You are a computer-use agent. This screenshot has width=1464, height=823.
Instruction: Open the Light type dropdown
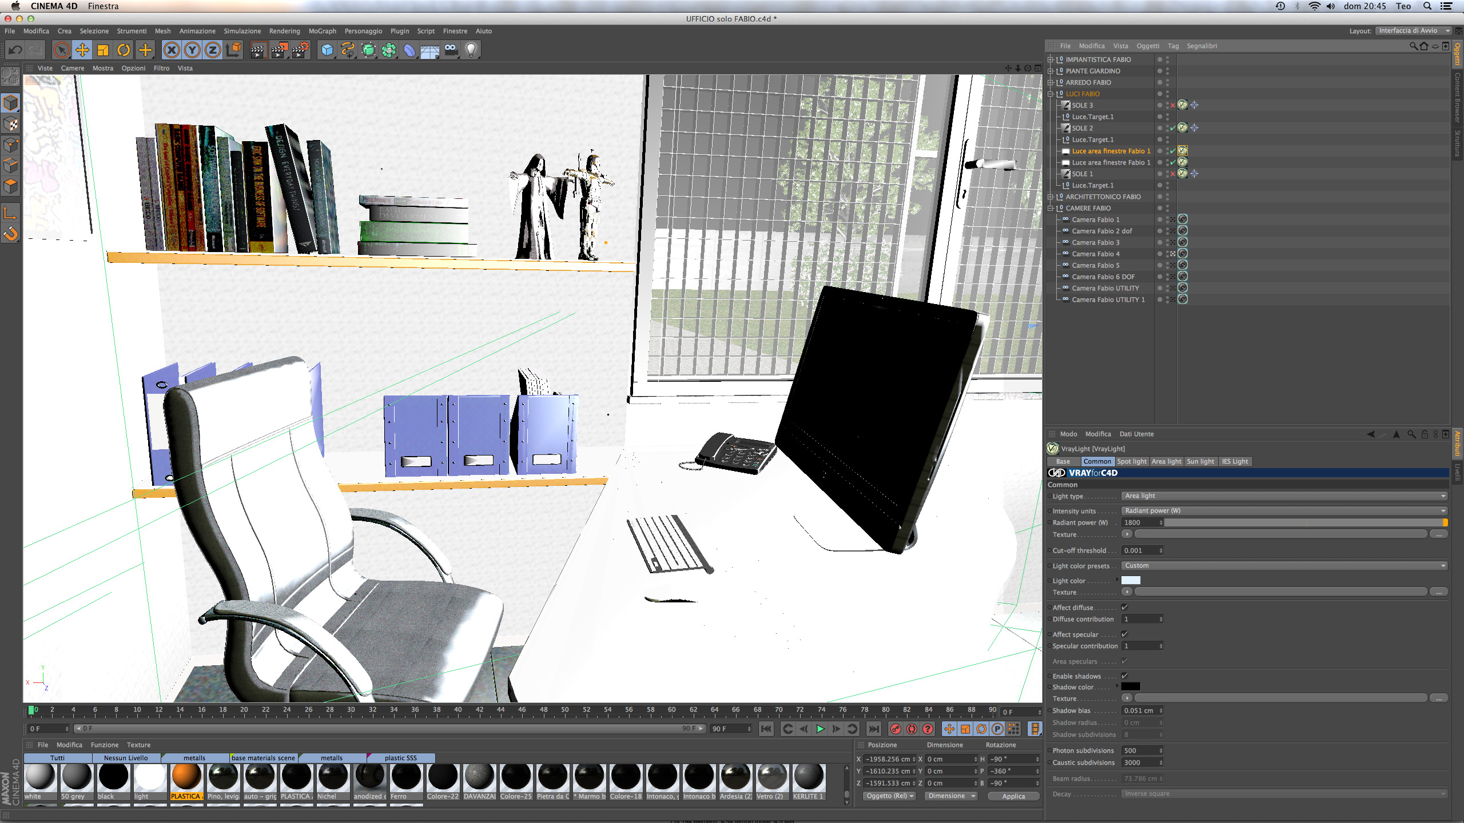pos(1283,496)
